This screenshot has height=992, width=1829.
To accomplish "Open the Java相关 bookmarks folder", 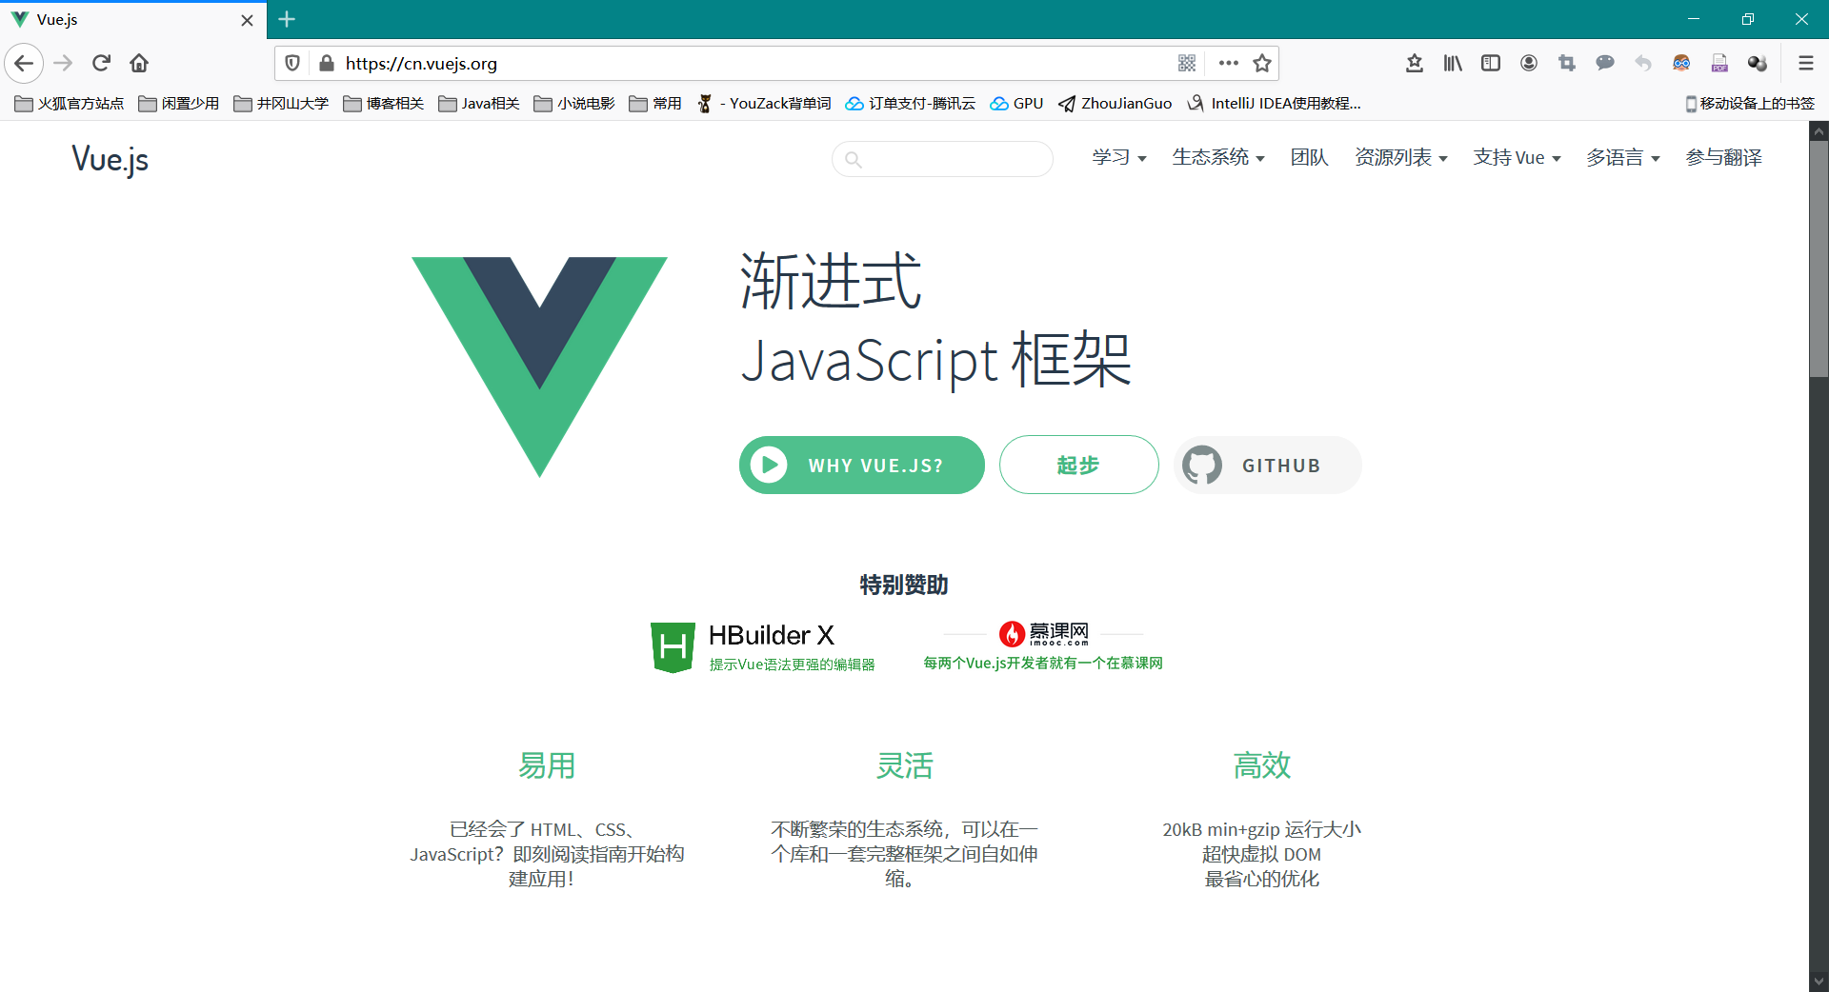I will 479,103.
